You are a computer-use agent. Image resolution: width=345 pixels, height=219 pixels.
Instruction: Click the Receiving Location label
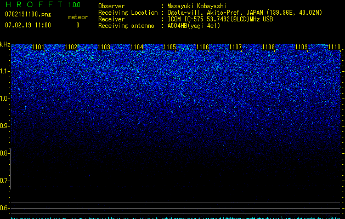click(128, 13)
